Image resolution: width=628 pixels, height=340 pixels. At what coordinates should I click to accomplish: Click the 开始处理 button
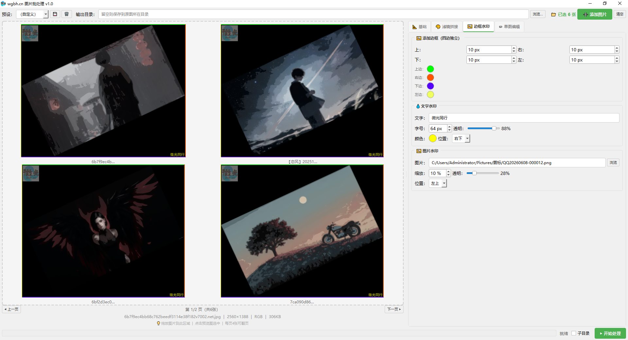click(x=610, y=333)
